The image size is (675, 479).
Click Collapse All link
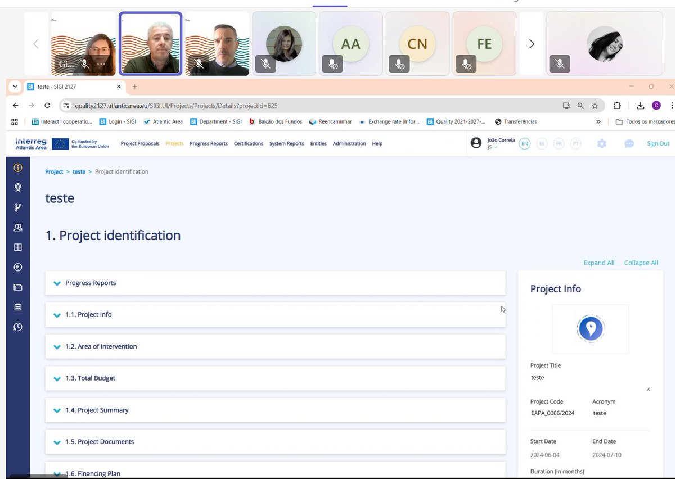(641, 263)
